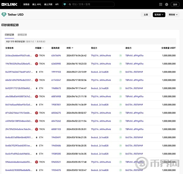Click the 主頁 home button

[x=146, y=15]
